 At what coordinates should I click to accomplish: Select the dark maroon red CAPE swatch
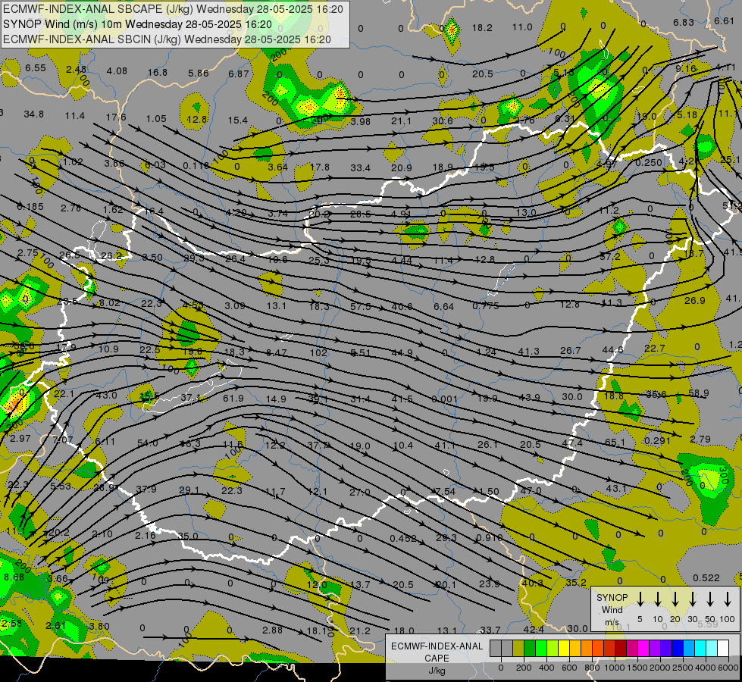tap(621, 648)
